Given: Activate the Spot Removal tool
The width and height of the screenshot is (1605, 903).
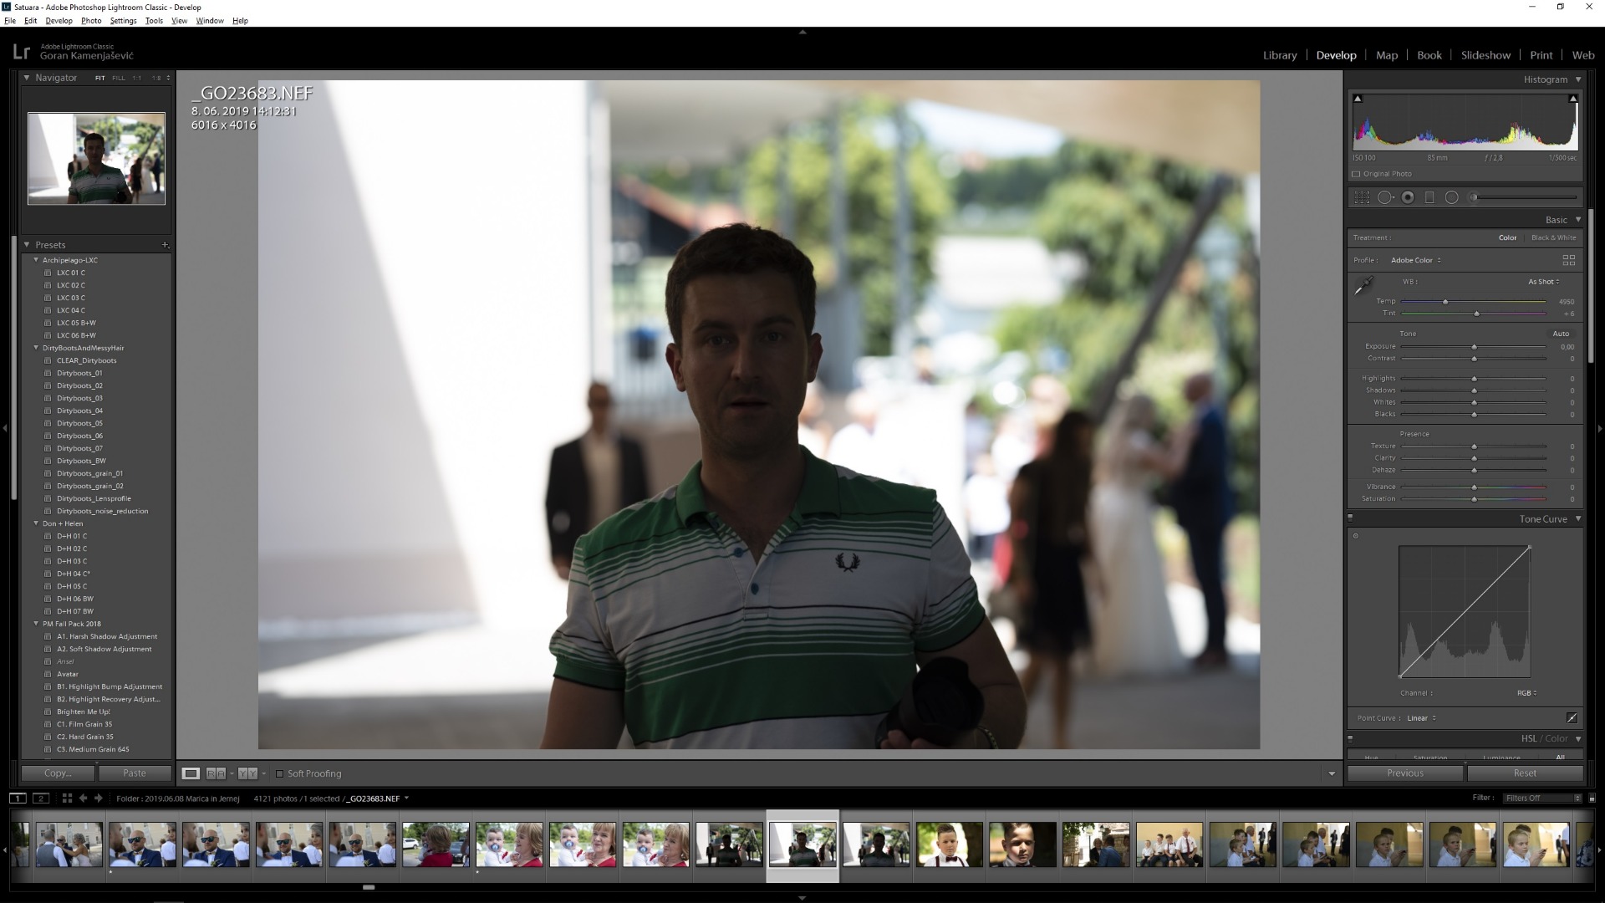Looking at the screenshot, I should point(1385,197).
